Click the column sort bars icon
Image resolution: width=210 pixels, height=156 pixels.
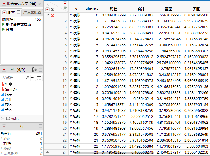coord(65,8)
